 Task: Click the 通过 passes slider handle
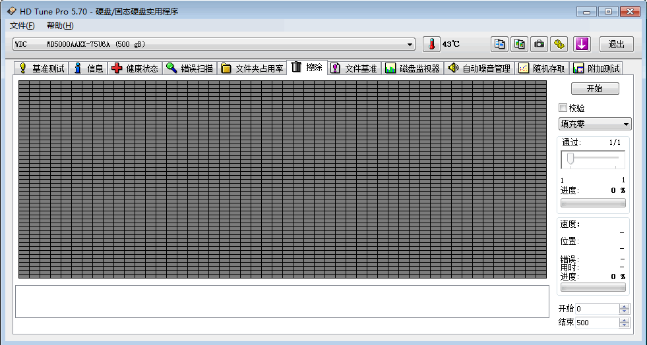coord(570,159)
